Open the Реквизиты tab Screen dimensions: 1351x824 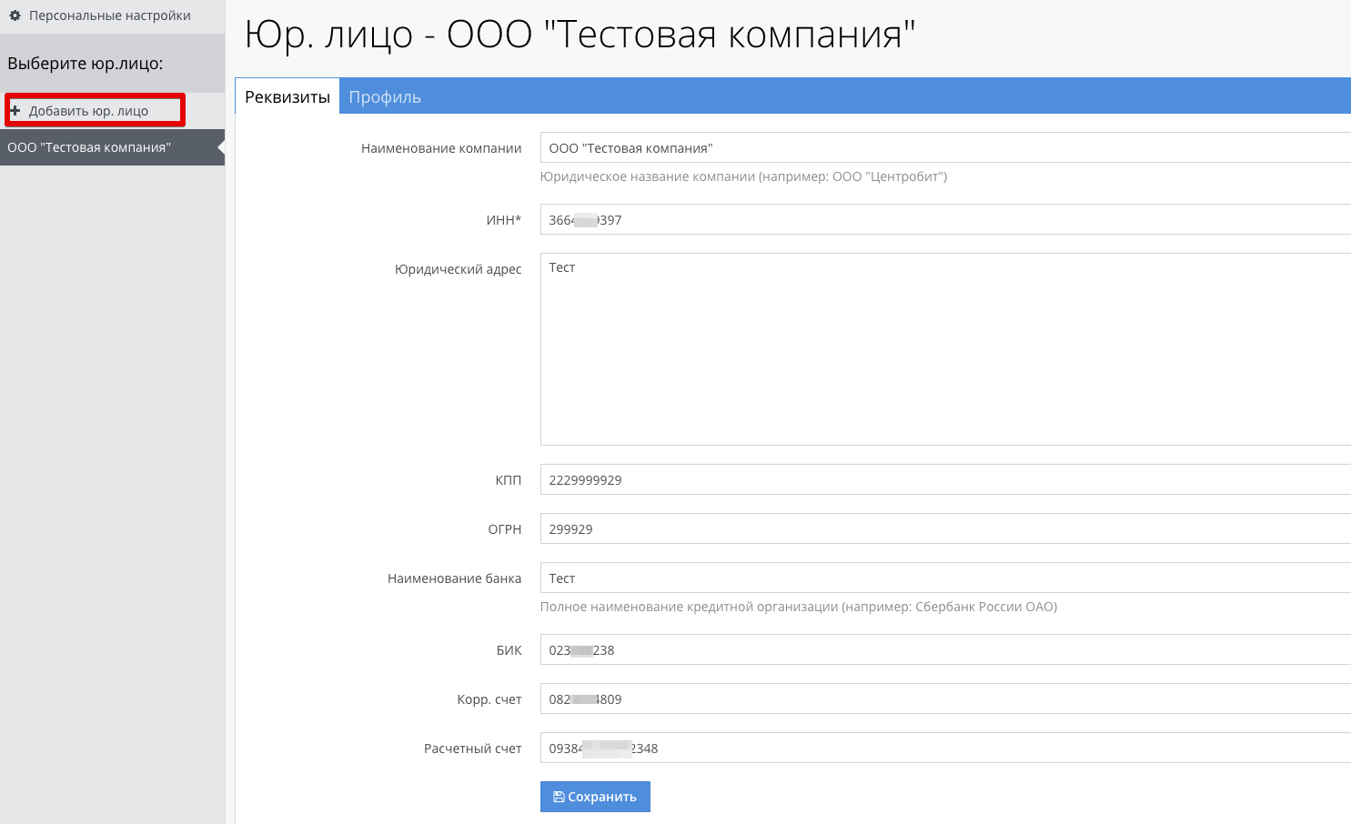click(287, 97)
